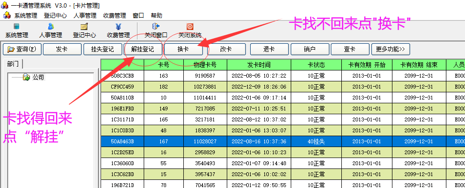Screen dimensions: 465x188
Task: Click the application icon in the title bar
Action: click(x=5, y=5)
